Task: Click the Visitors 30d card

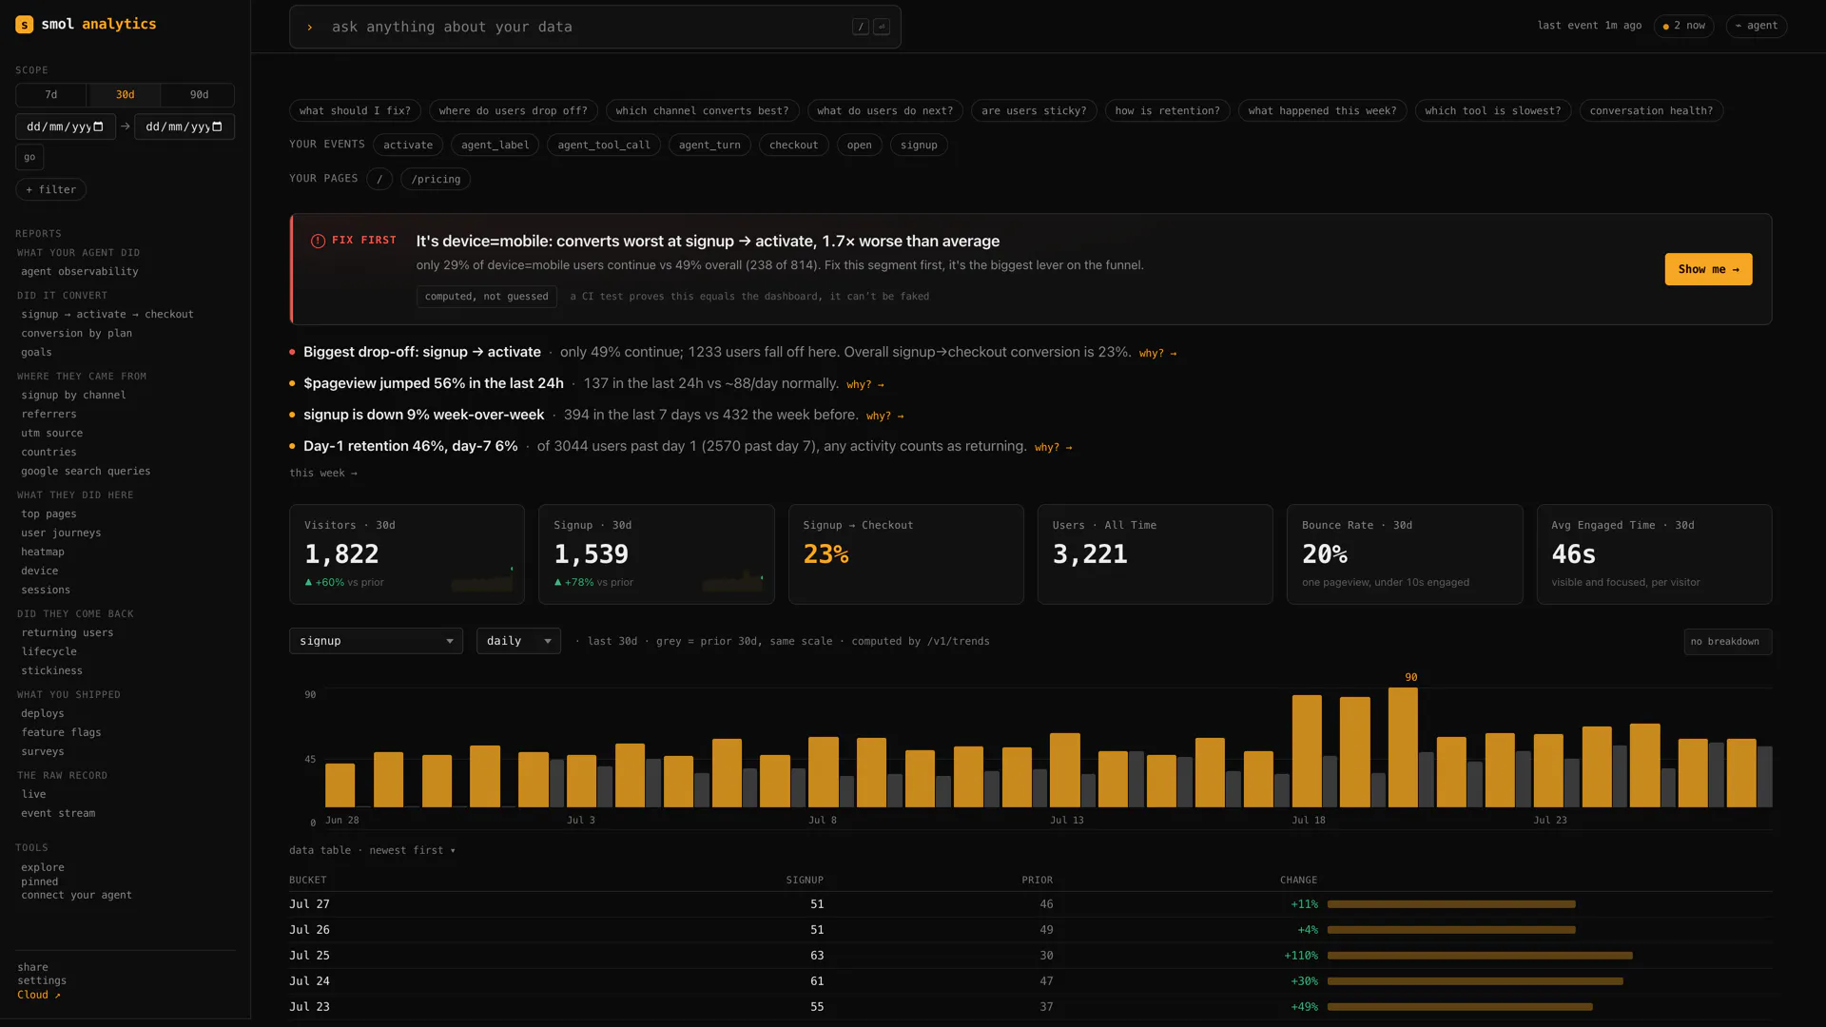Action: coord(407,554)
